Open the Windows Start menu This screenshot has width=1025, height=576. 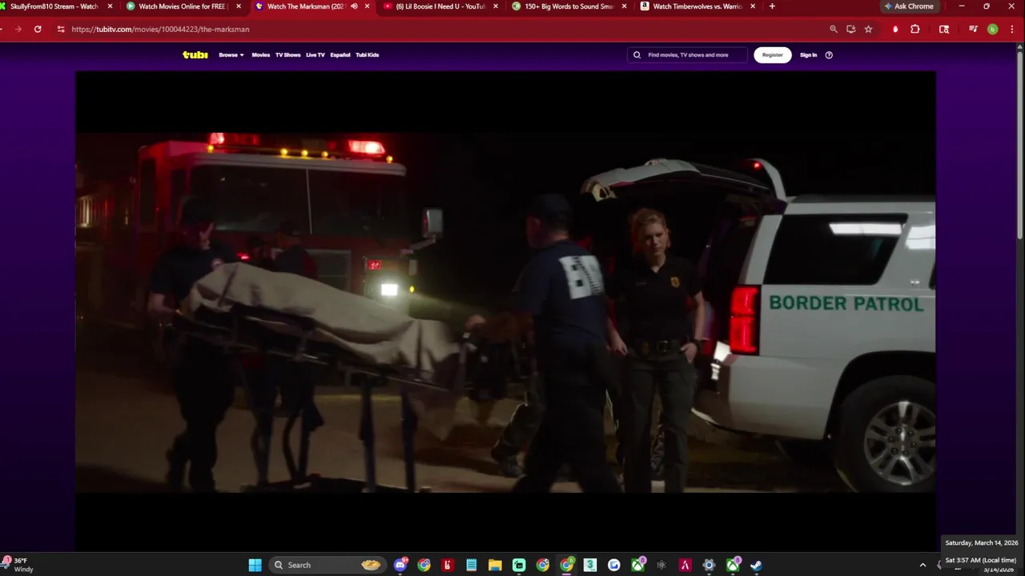pos(255,565)
